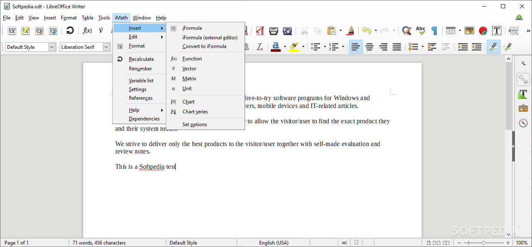Choose Recalculate from iMath menu

click(139, 59)
